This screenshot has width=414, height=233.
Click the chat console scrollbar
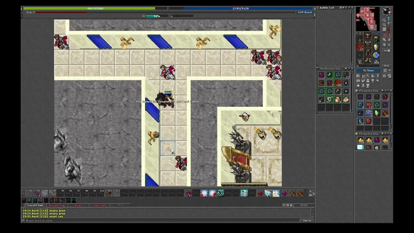click(312, 213)
